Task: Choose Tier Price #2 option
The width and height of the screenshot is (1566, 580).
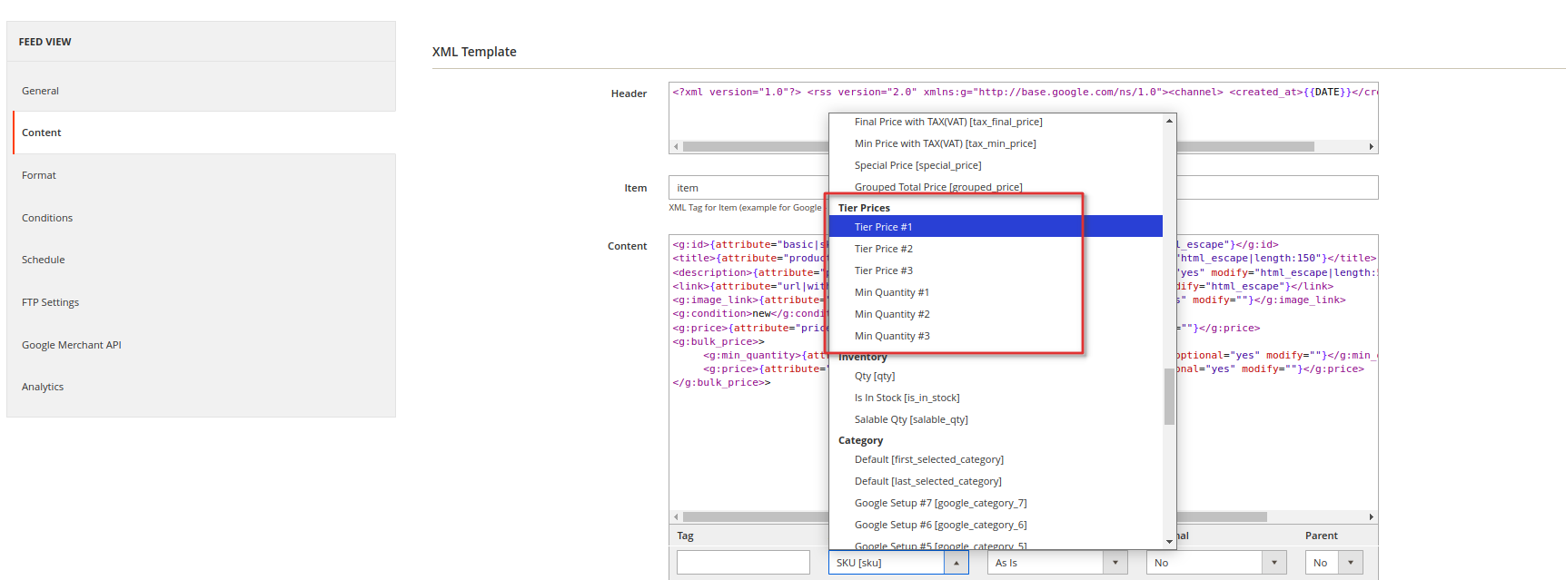Action: 996,249
